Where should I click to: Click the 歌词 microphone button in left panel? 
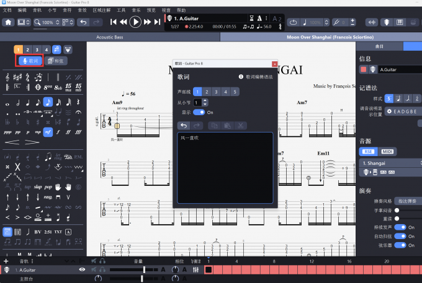(x=30, y=61)
